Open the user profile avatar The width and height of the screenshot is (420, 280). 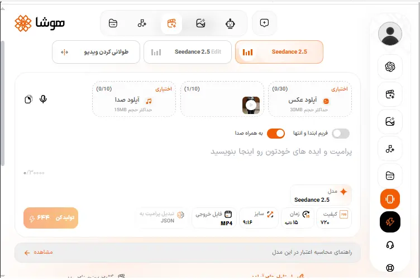(x=390, y=34)
